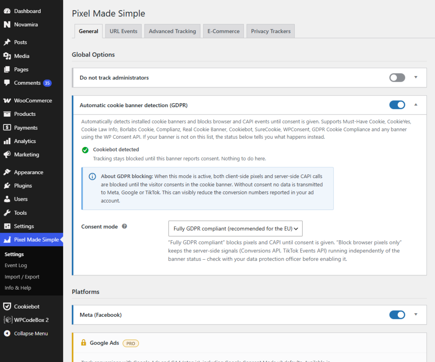Open the Privacy Trackers tab
435x362 pixels.
pos(271,31)
